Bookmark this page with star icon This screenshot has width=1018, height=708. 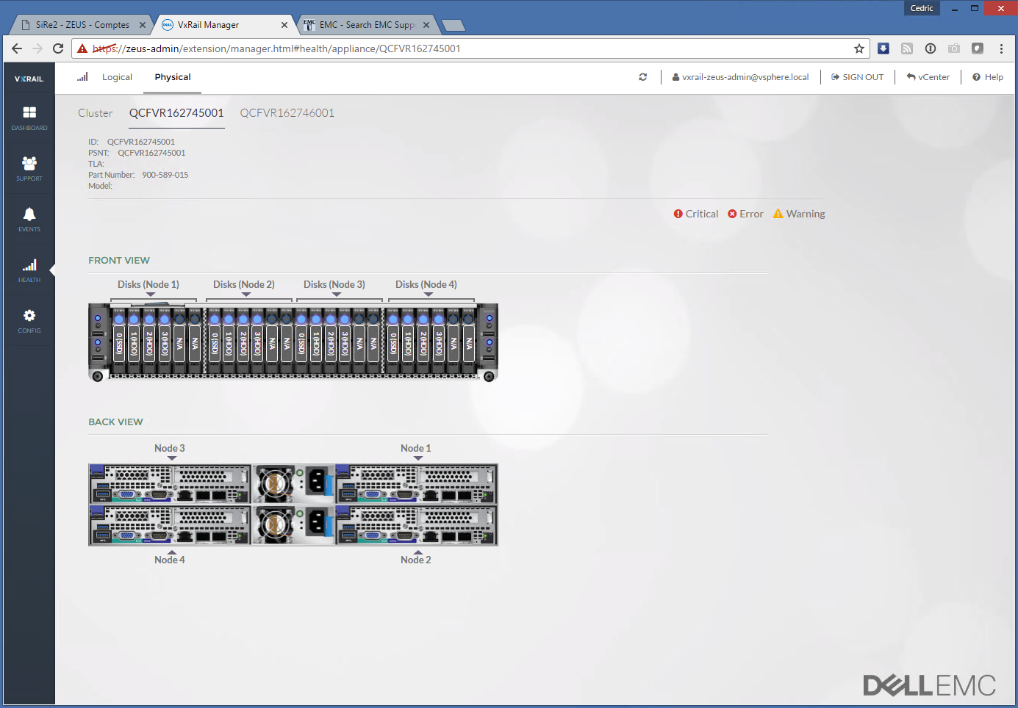[x=859, y=48]
